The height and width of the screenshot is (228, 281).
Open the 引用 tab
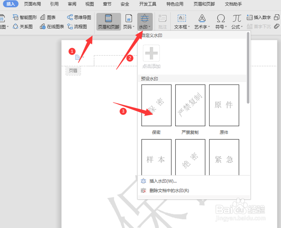pos(54,4)
